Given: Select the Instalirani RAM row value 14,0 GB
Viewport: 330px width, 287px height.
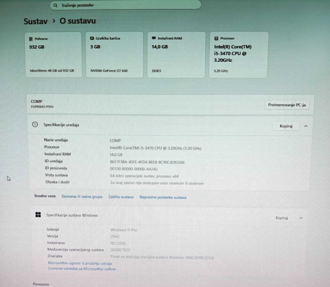Looking at the screenshot, I should (116, 155).
